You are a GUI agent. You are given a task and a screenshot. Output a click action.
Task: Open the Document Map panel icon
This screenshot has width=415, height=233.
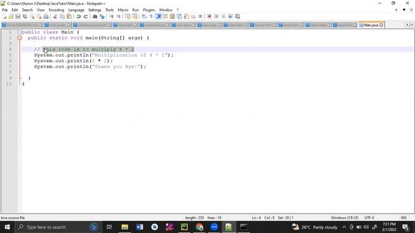[172, 16]
